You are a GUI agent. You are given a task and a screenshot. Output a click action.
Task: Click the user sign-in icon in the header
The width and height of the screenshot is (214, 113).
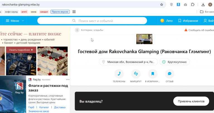[x=205, y=21]
